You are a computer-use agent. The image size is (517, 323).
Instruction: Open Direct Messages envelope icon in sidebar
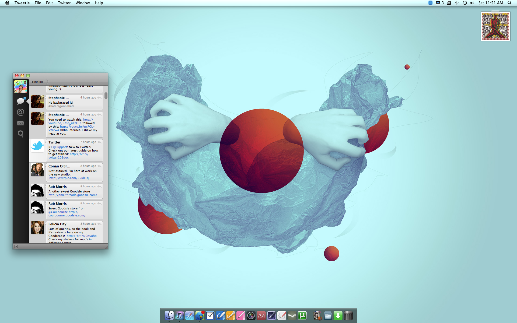[20, 123]
